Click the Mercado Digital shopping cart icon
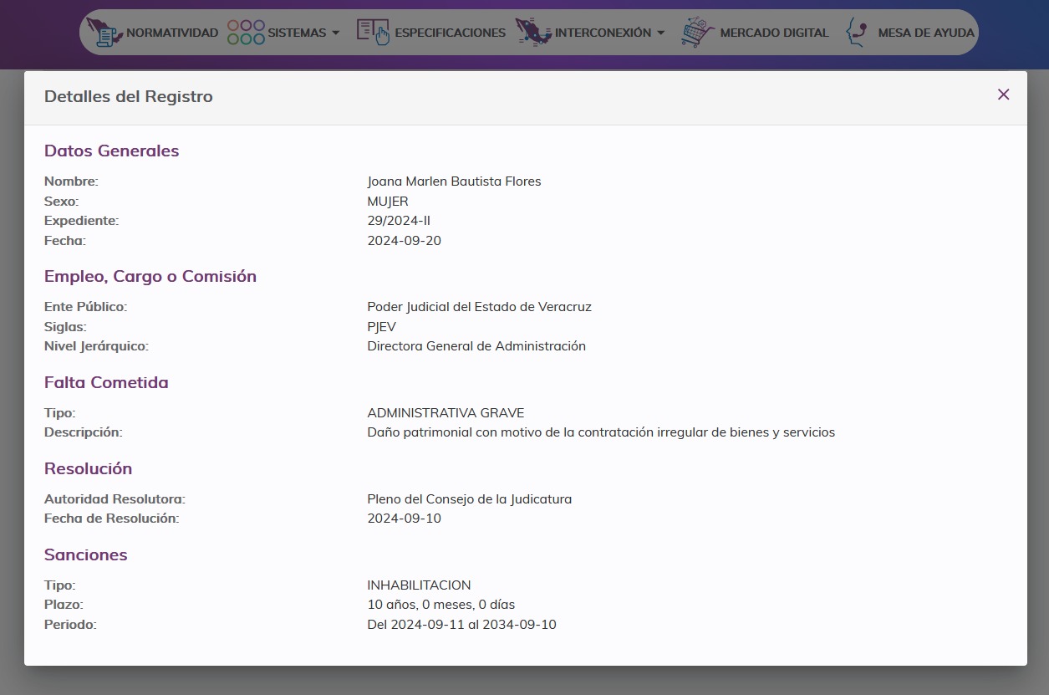Viewport: 1049px width, 695px height. (697, 33)
